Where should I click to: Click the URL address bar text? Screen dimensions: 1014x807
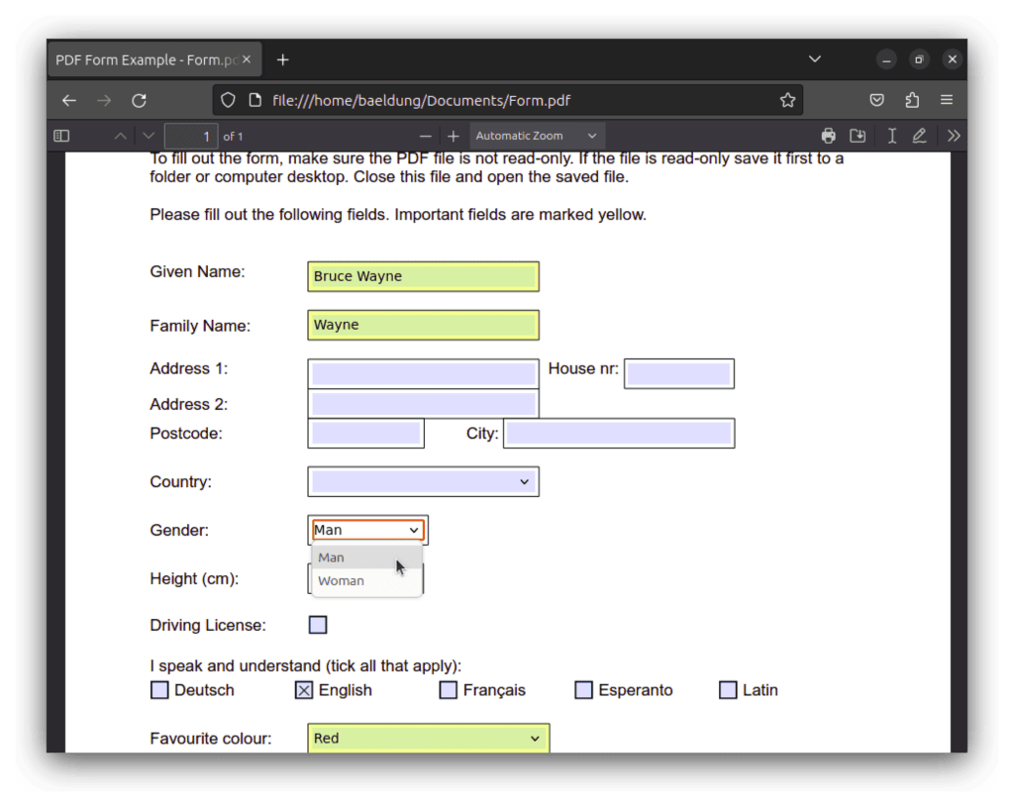pos(421,100)
